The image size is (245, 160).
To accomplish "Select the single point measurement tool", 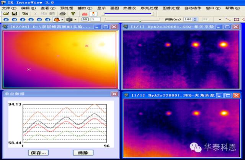I will pos(220,19).
